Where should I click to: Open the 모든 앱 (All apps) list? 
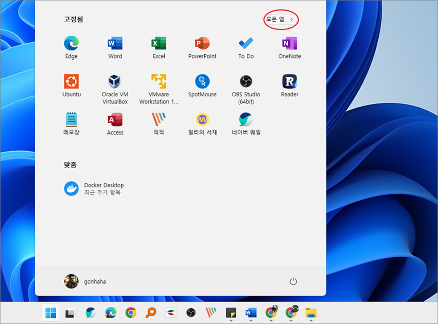[280, 19]
